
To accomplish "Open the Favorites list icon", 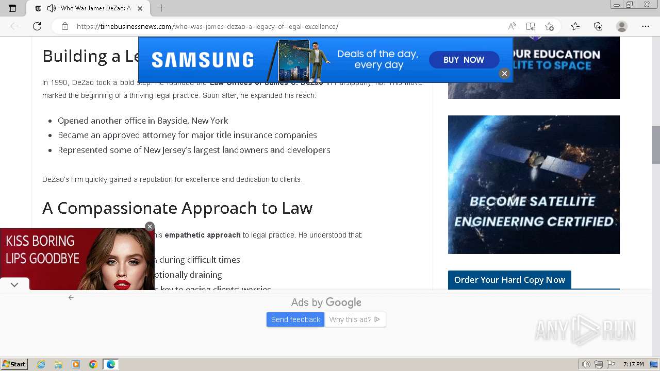I will click(575, 26).
